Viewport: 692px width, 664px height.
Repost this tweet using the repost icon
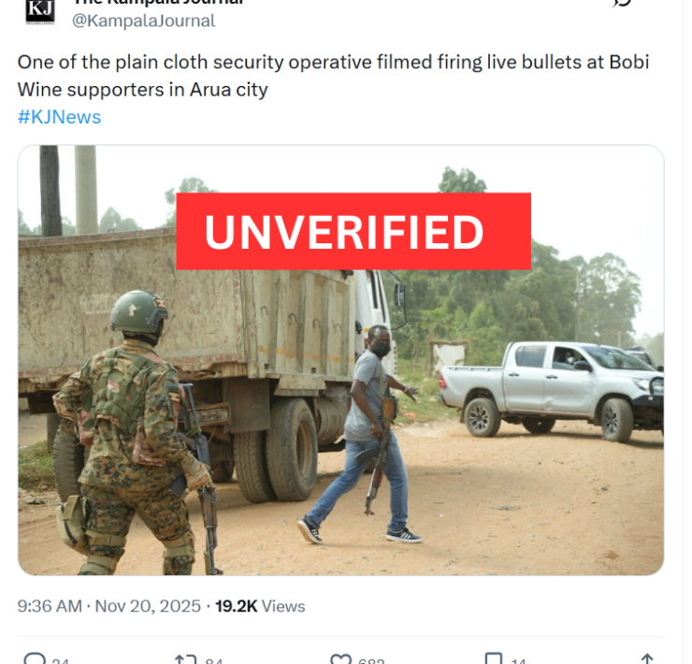pyautogui.click(x=185, y=658)
